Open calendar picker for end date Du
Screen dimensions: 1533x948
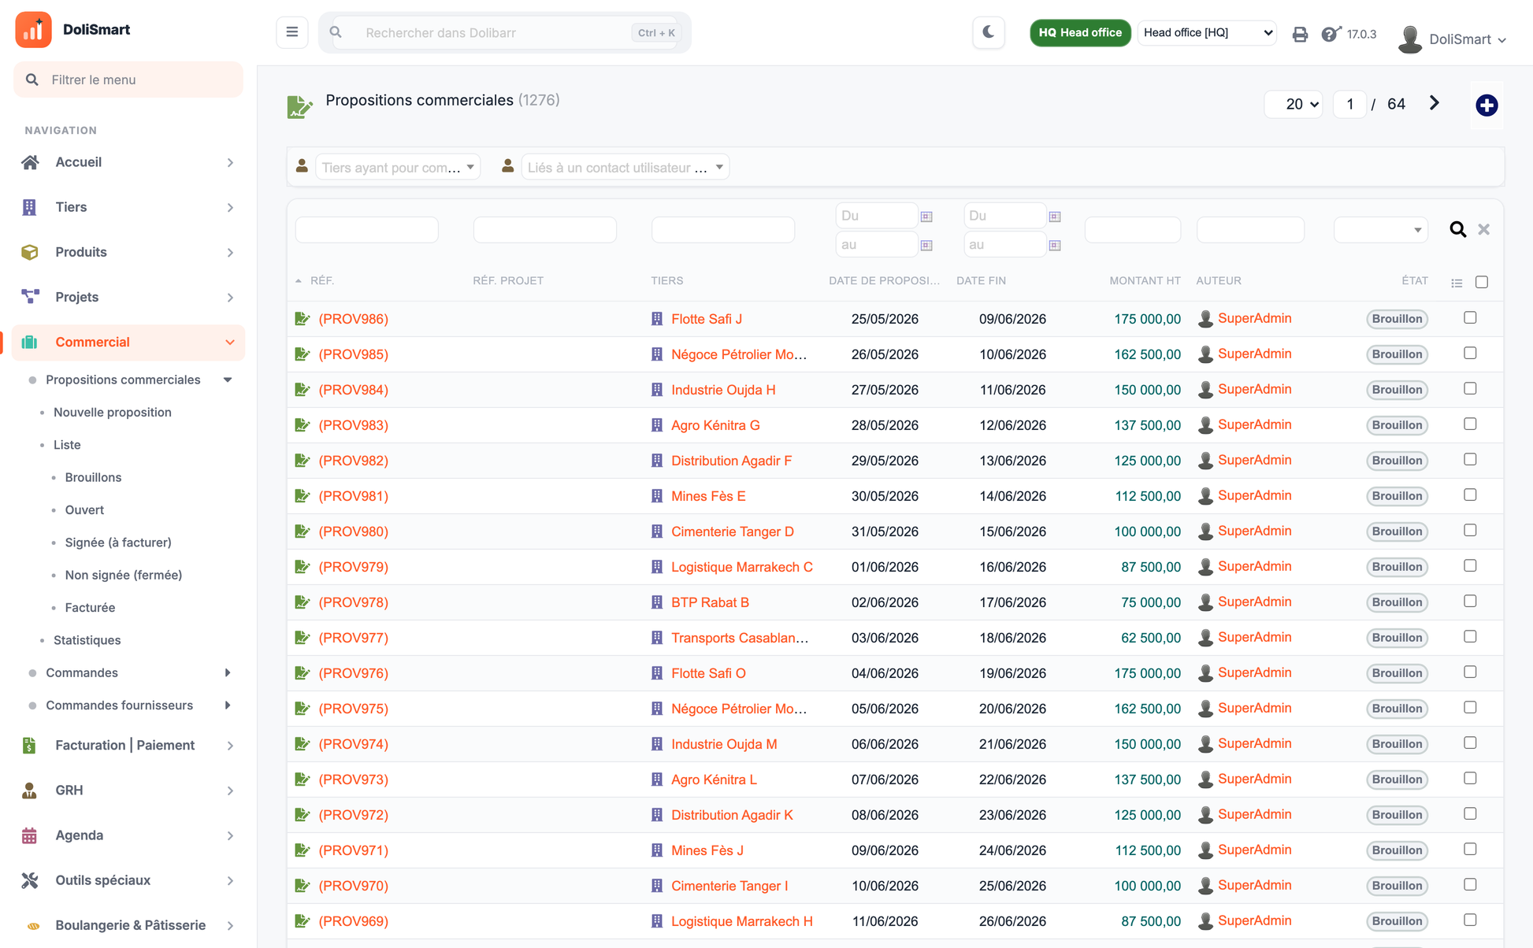[x=1055, y=217]
